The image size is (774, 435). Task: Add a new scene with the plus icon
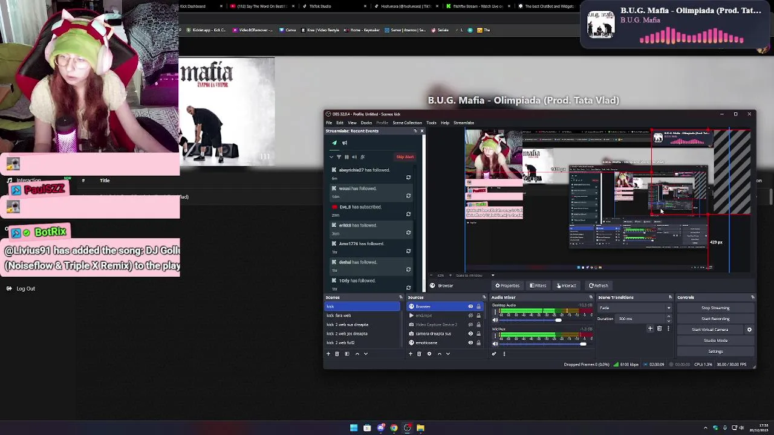coord(328,354)
